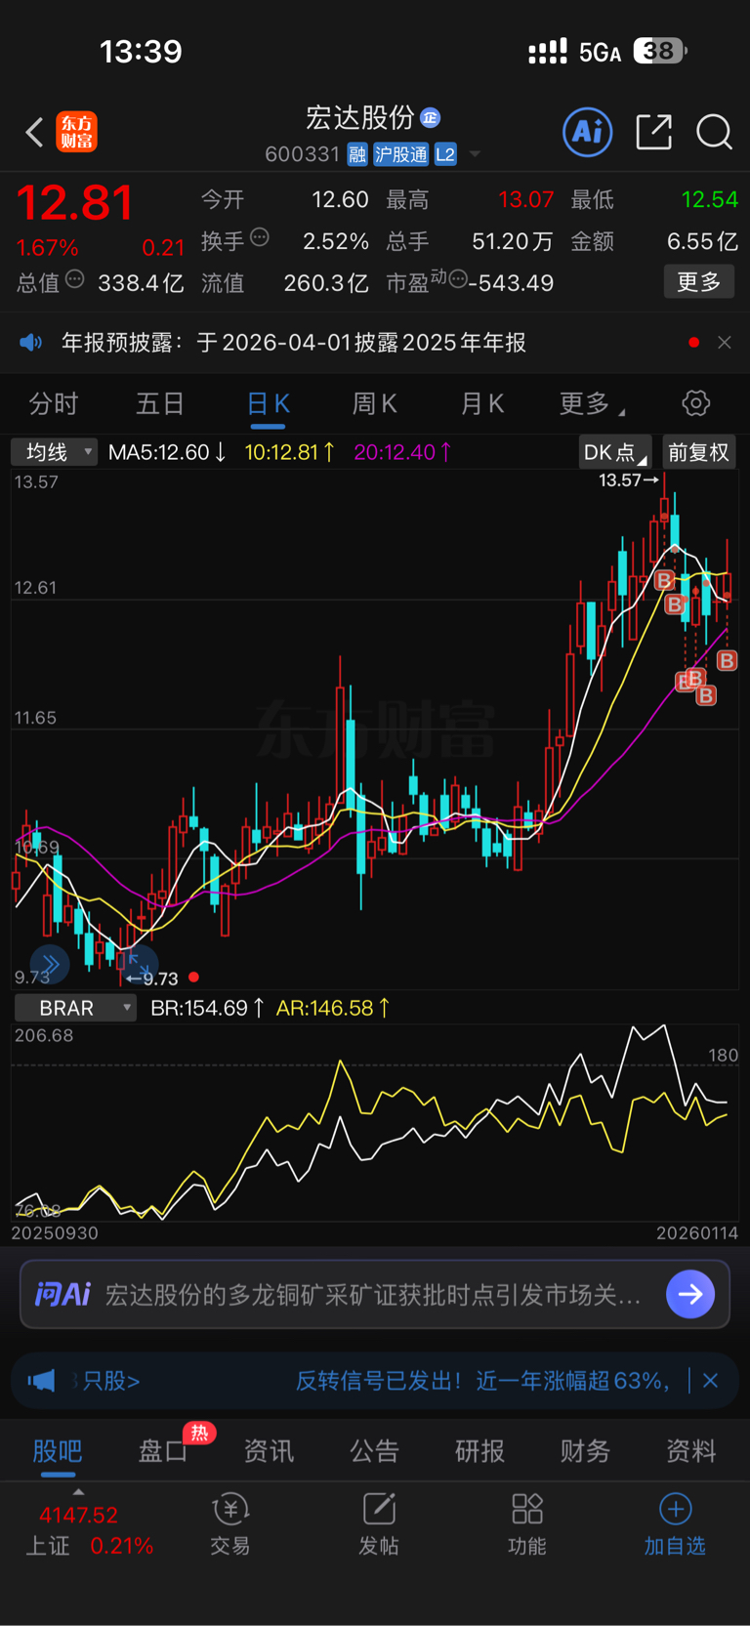Close the 反转信号 promo banner

(710, 1381)
